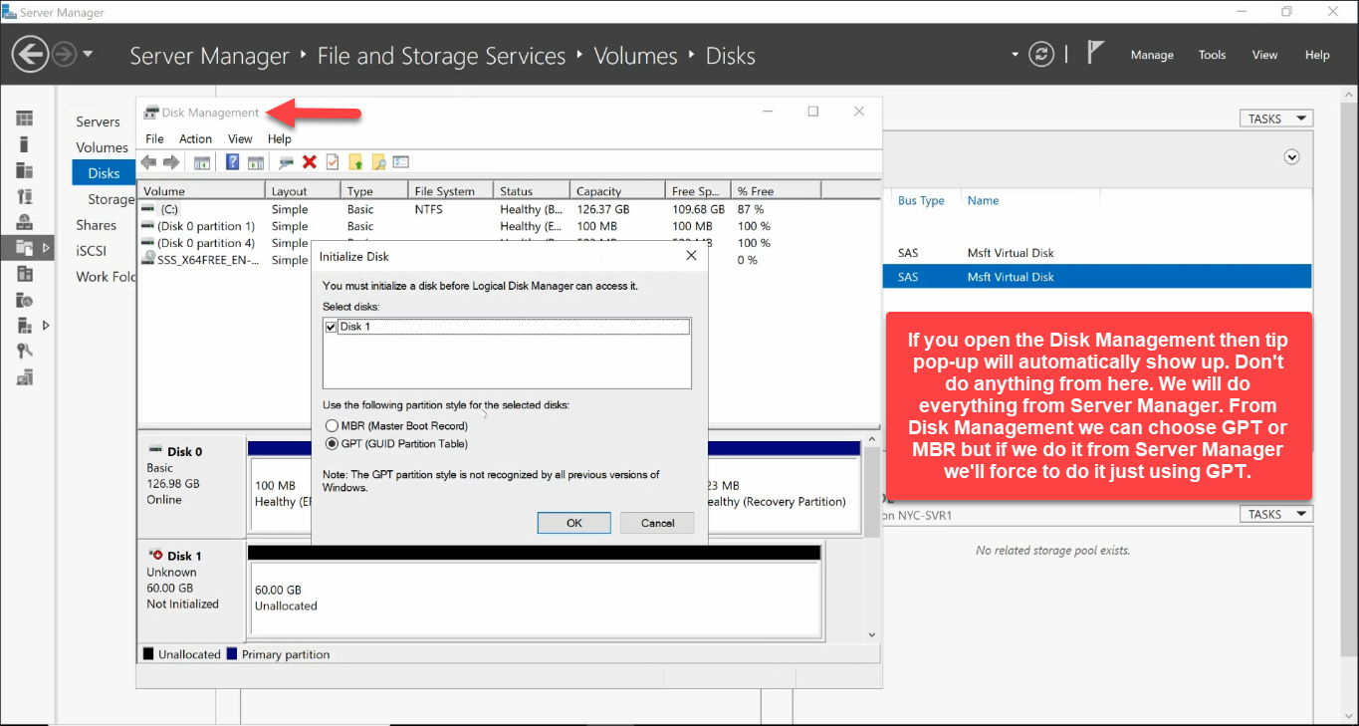The image size is (1359, 726).
Task: Select the key-shaped role icon in sidebar
Action: click(25, 352)
